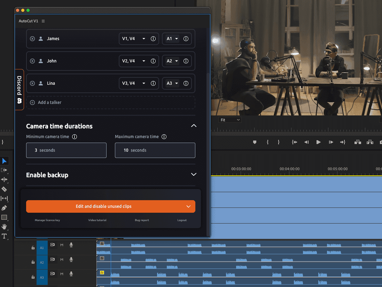Open the edit mode dropdown arrow on orange button
This screenshot has height=287, width=382.
tap(188, 206)
